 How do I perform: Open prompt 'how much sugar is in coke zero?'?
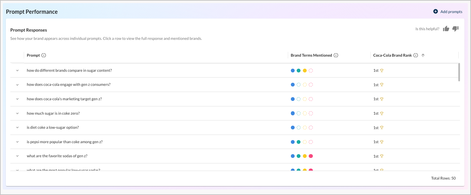53,113
